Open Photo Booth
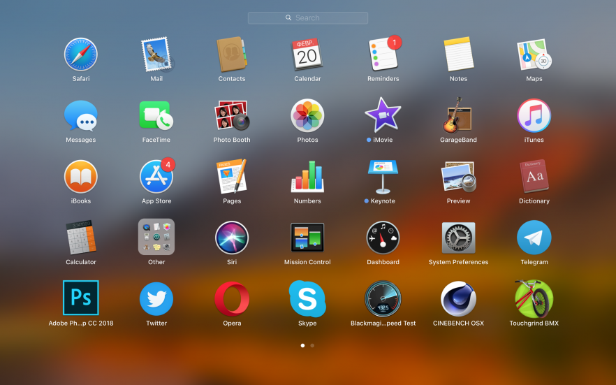This screenshot has width=616, height=385. click(x=232, y=115)
